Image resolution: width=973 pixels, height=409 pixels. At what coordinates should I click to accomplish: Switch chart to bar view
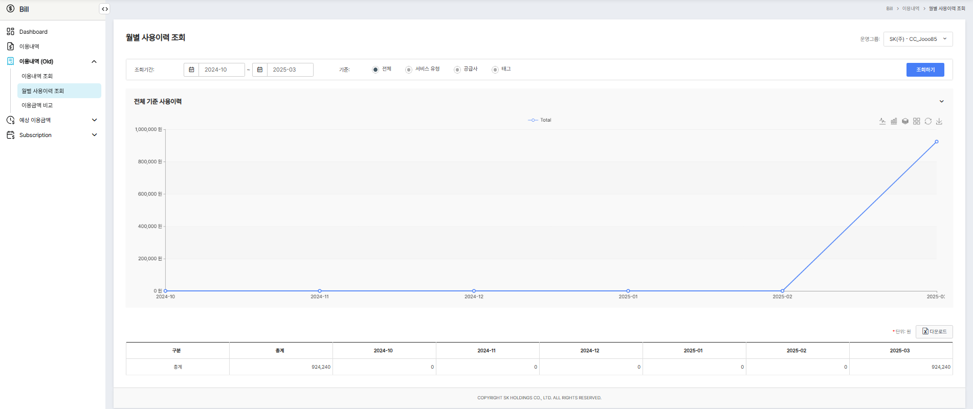pos(894,121)
